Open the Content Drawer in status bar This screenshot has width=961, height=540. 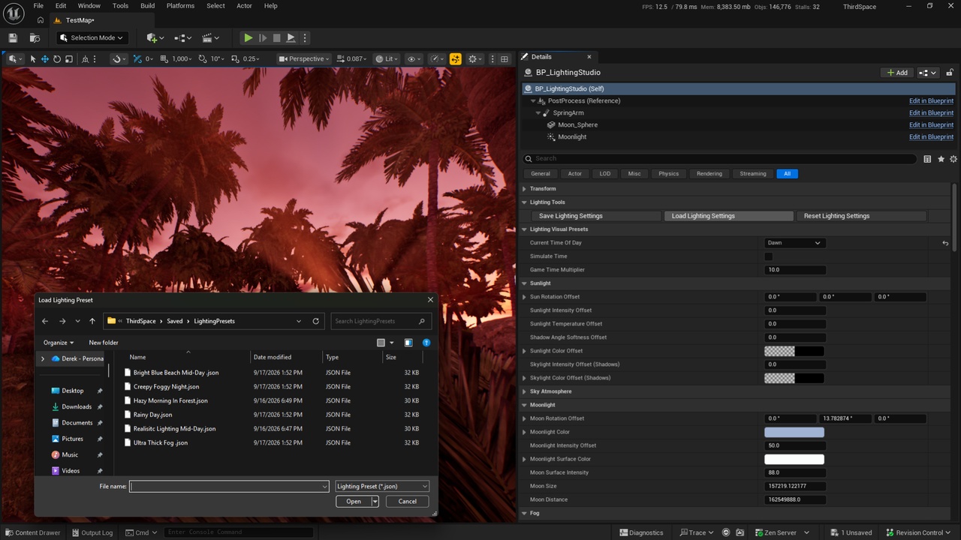point(32,532)
